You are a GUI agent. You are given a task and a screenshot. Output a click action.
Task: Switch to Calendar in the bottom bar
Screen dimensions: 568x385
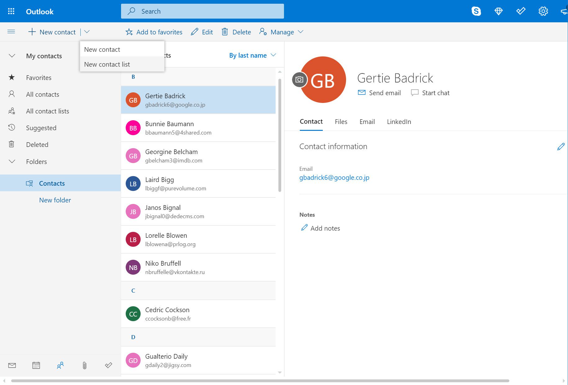[x=36, y=365]
